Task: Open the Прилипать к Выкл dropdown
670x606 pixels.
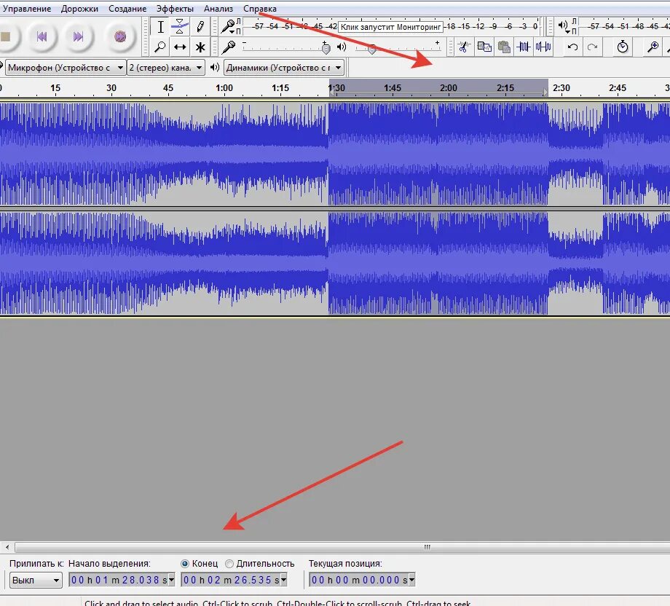Action: (36, 580)
